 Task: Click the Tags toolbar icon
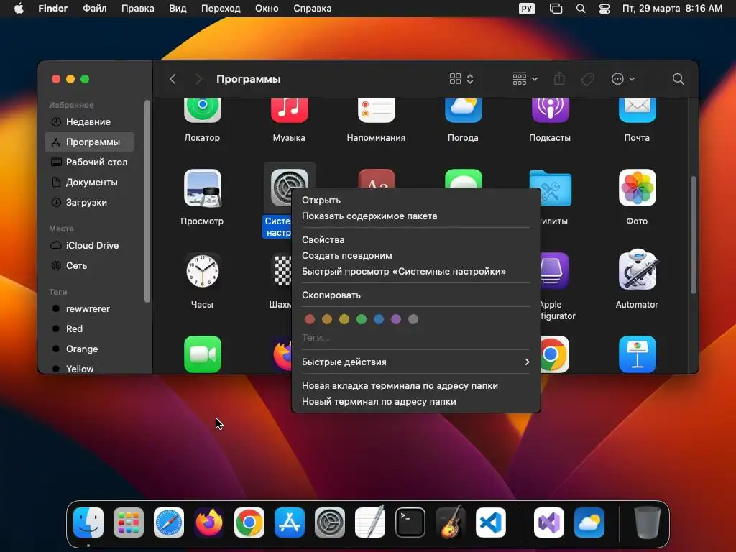[x=587, y=79]
